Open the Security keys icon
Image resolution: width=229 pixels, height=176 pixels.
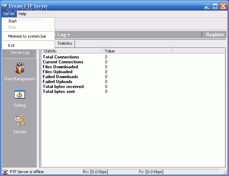pyautogui.click(x=20, y=121)
